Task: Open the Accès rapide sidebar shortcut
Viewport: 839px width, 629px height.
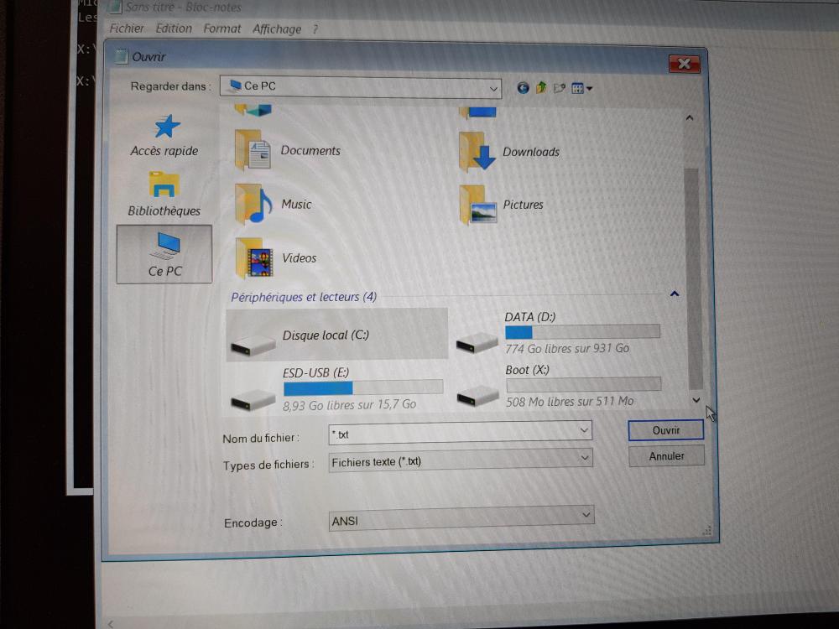Action: (x=164, y=136)
